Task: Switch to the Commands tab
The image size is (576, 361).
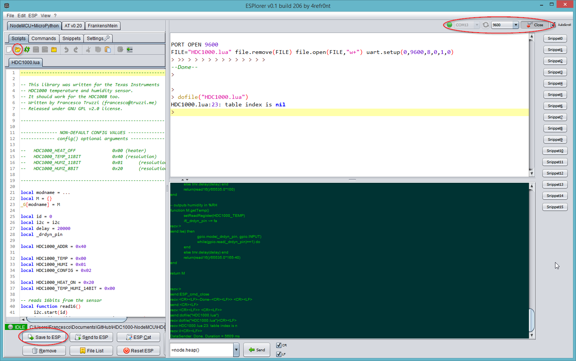Action: [x=43, y=39]
